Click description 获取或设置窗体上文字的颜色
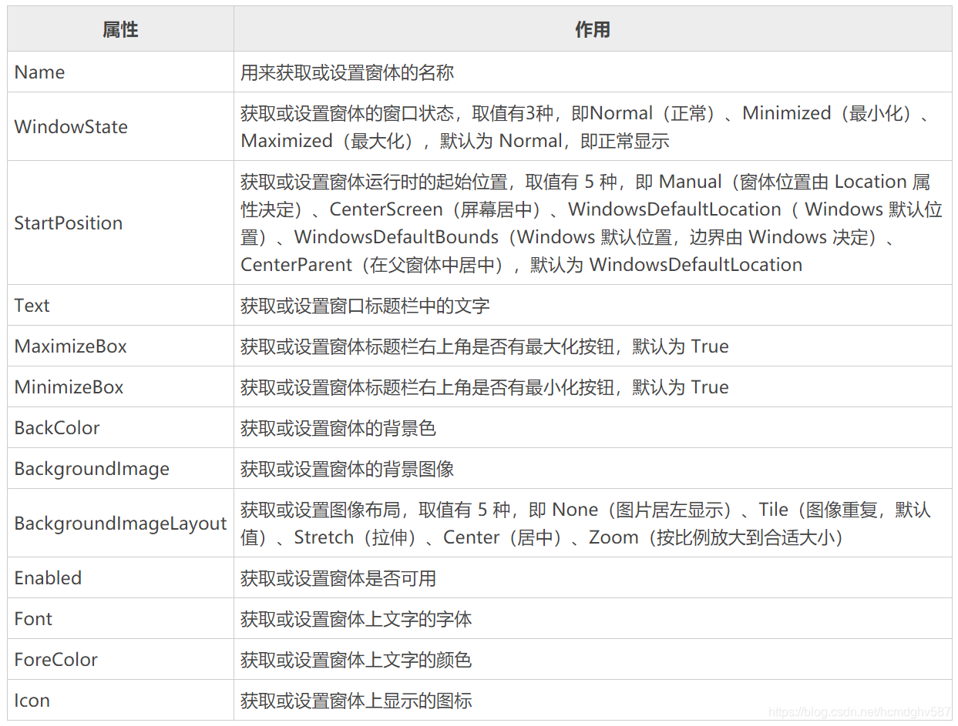The height and width of the screenshot is (726, 958). [356, 660]
